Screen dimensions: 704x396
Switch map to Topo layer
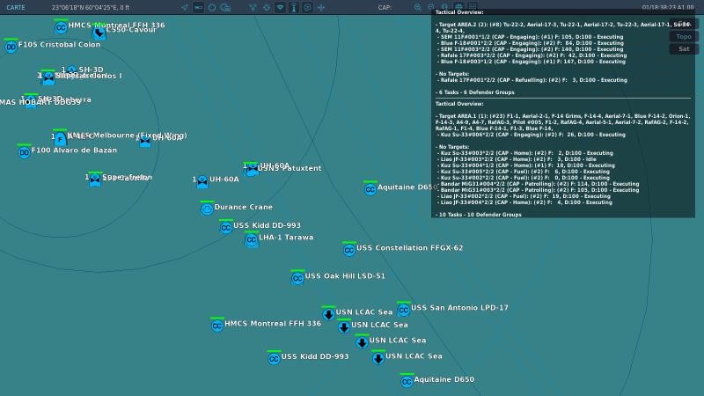(x=684, y=36)
